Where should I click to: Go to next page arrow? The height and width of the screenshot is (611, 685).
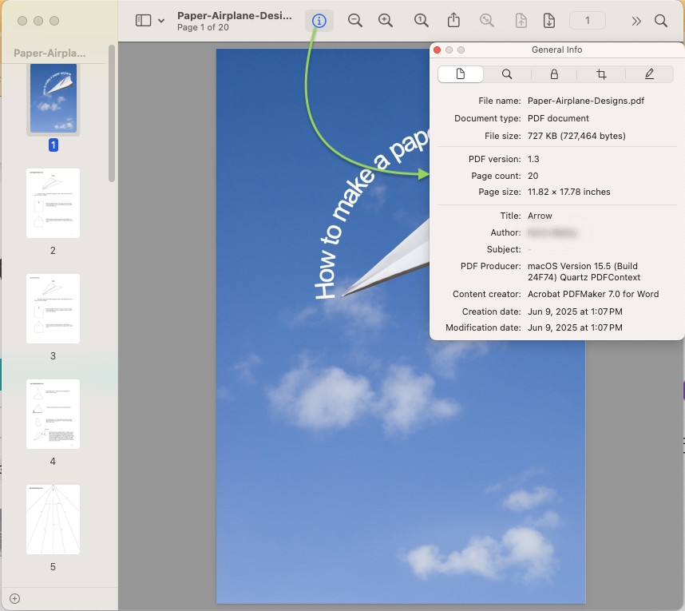tap(549, 20)
